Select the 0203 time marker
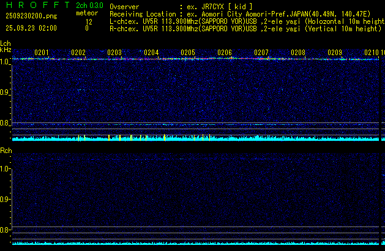385x251 pixels. pos(114,53)
